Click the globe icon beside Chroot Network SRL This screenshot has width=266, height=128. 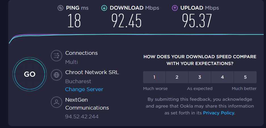point(56,75)
